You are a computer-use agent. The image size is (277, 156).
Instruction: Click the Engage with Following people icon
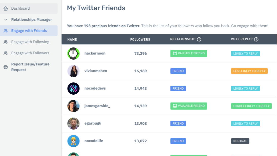[6, 42]
